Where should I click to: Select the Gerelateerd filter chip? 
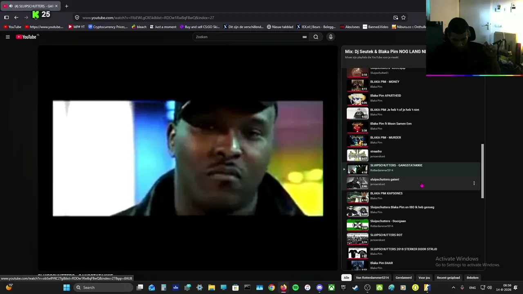tap(404, 278)
